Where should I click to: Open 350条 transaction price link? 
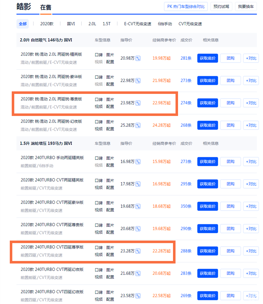[x=186, y=206]
